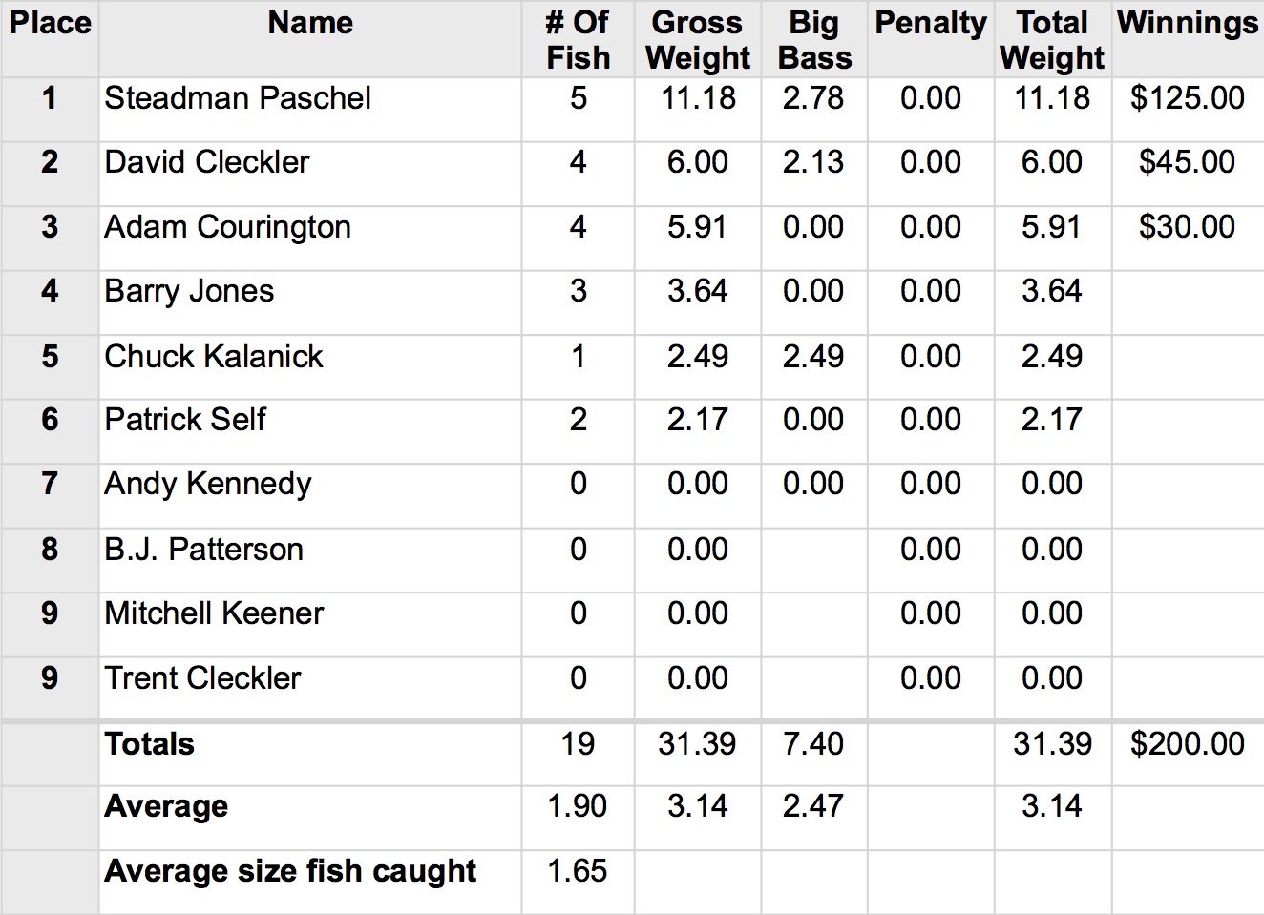The height and width of the screenshot is (915, 1264).
Task: Click the Average row label
Action: pyautogui.click(x=166, y=807)
